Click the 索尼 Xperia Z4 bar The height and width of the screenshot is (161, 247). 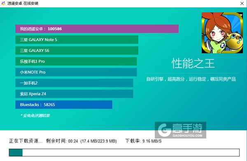(74, 94)
